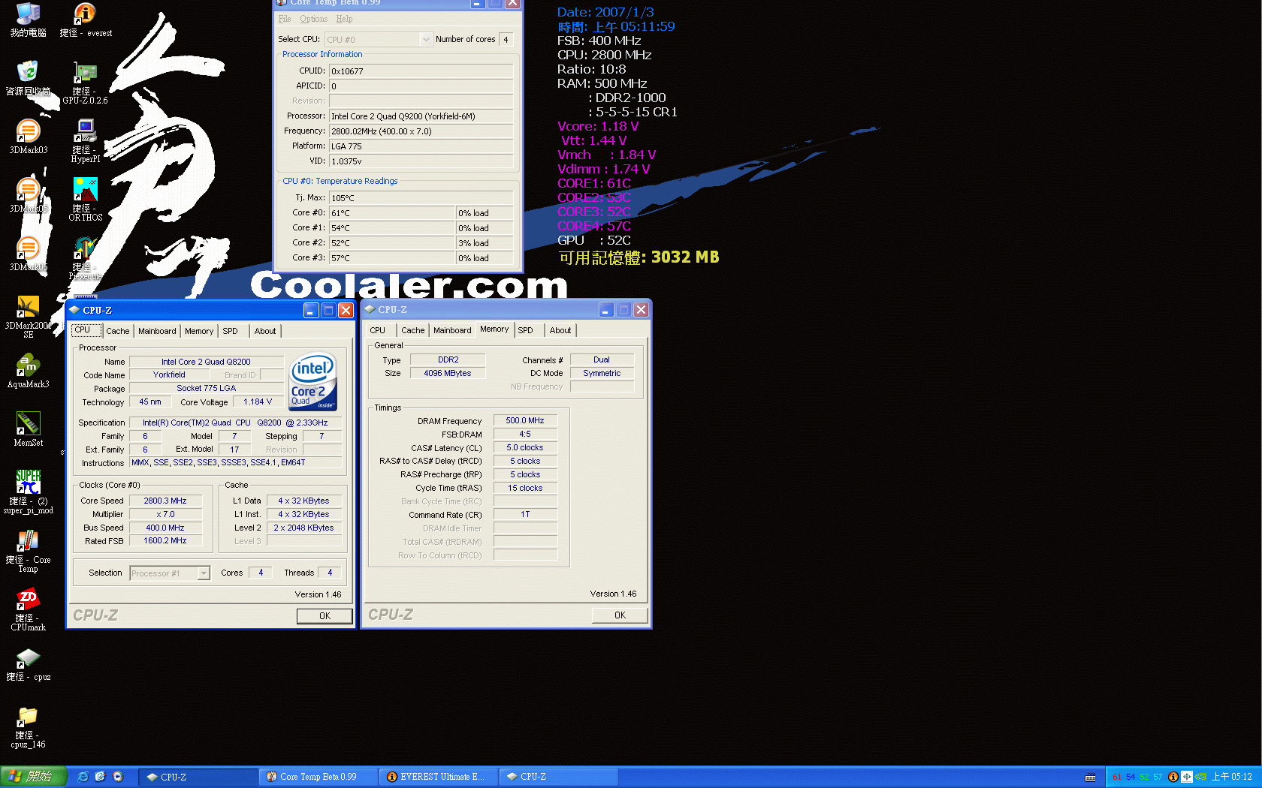Click OK in left CPU-Z window
1262x788 pixels.
tap(325, 616)
